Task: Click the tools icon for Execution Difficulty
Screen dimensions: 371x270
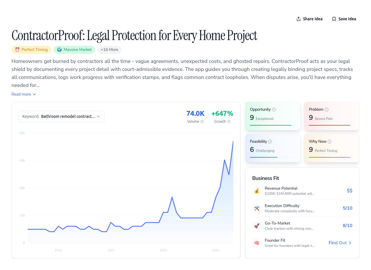Action: [257, 208]
